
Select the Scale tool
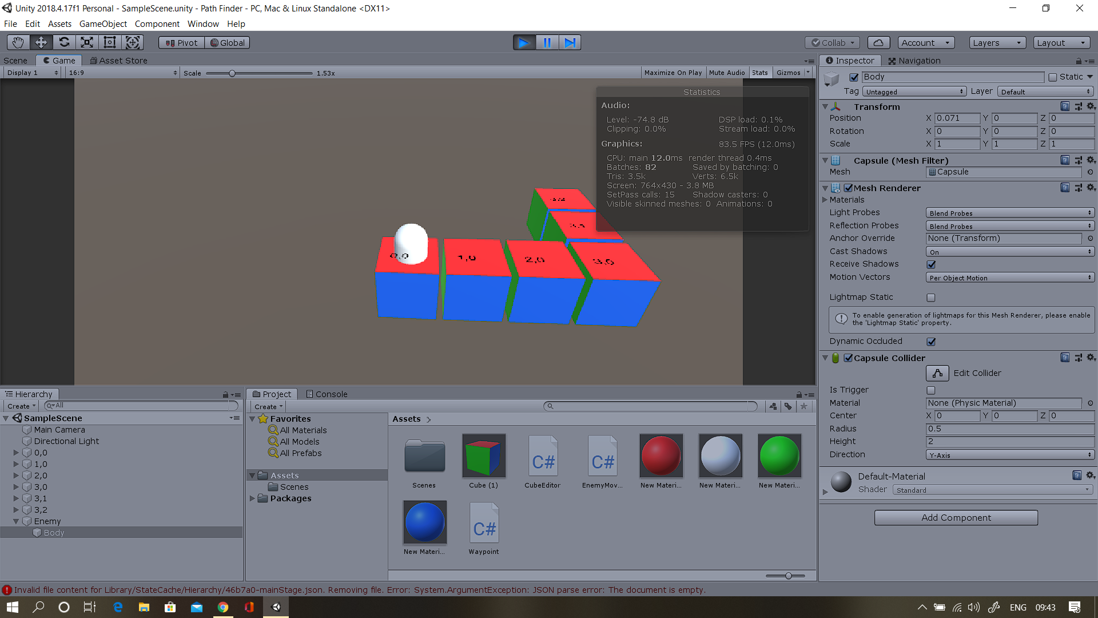pyautogui.click(x=86, y=42)
